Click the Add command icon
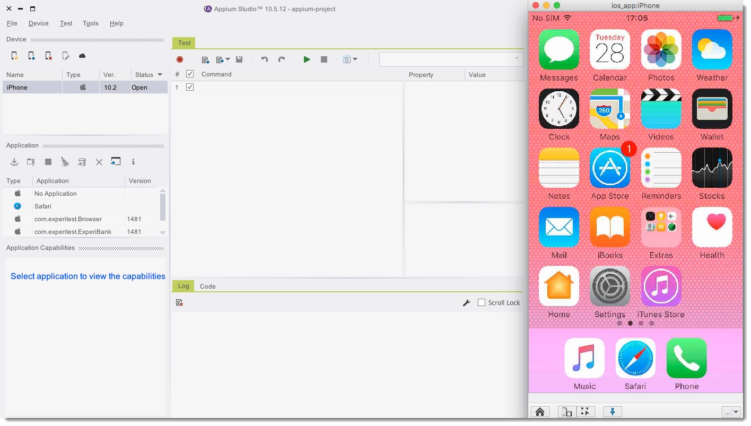Image resolution: width=751 pixels, height=426 pixels. pos(206,59)
